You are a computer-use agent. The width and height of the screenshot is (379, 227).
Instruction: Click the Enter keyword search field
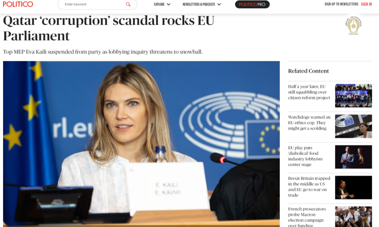tap(94, 4)
